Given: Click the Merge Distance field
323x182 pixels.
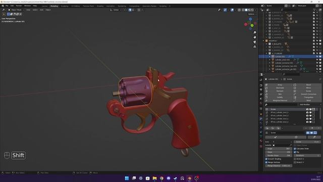Looking at the screenshot, I should coord(279,166).
